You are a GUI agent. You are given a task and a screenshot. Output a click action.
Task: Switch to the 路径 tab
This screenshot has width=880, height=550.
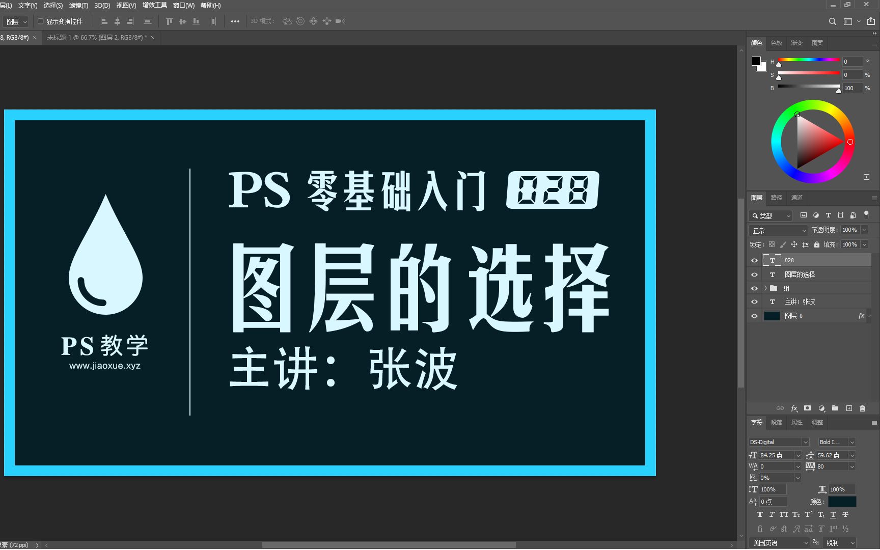776,198
